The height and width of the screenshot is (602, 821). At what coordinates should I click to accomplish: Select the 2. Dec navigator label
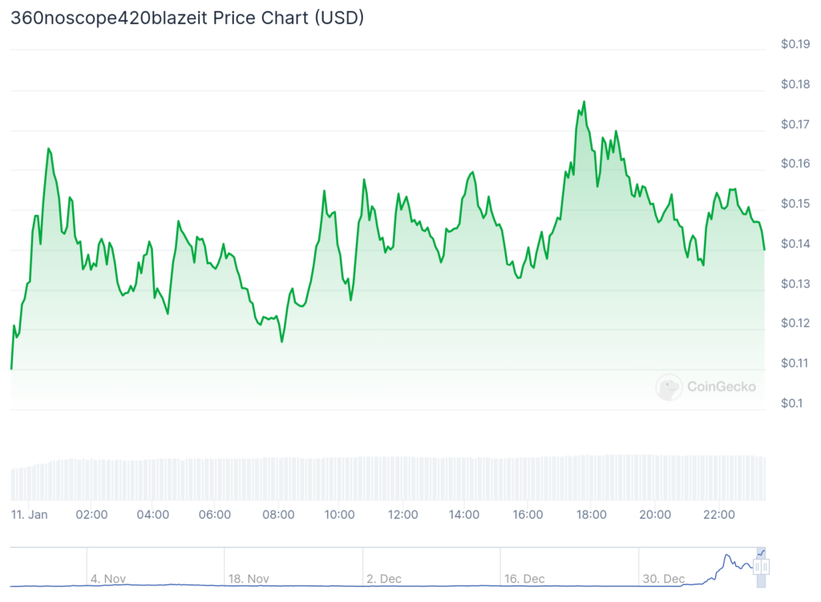click(384, 579)
